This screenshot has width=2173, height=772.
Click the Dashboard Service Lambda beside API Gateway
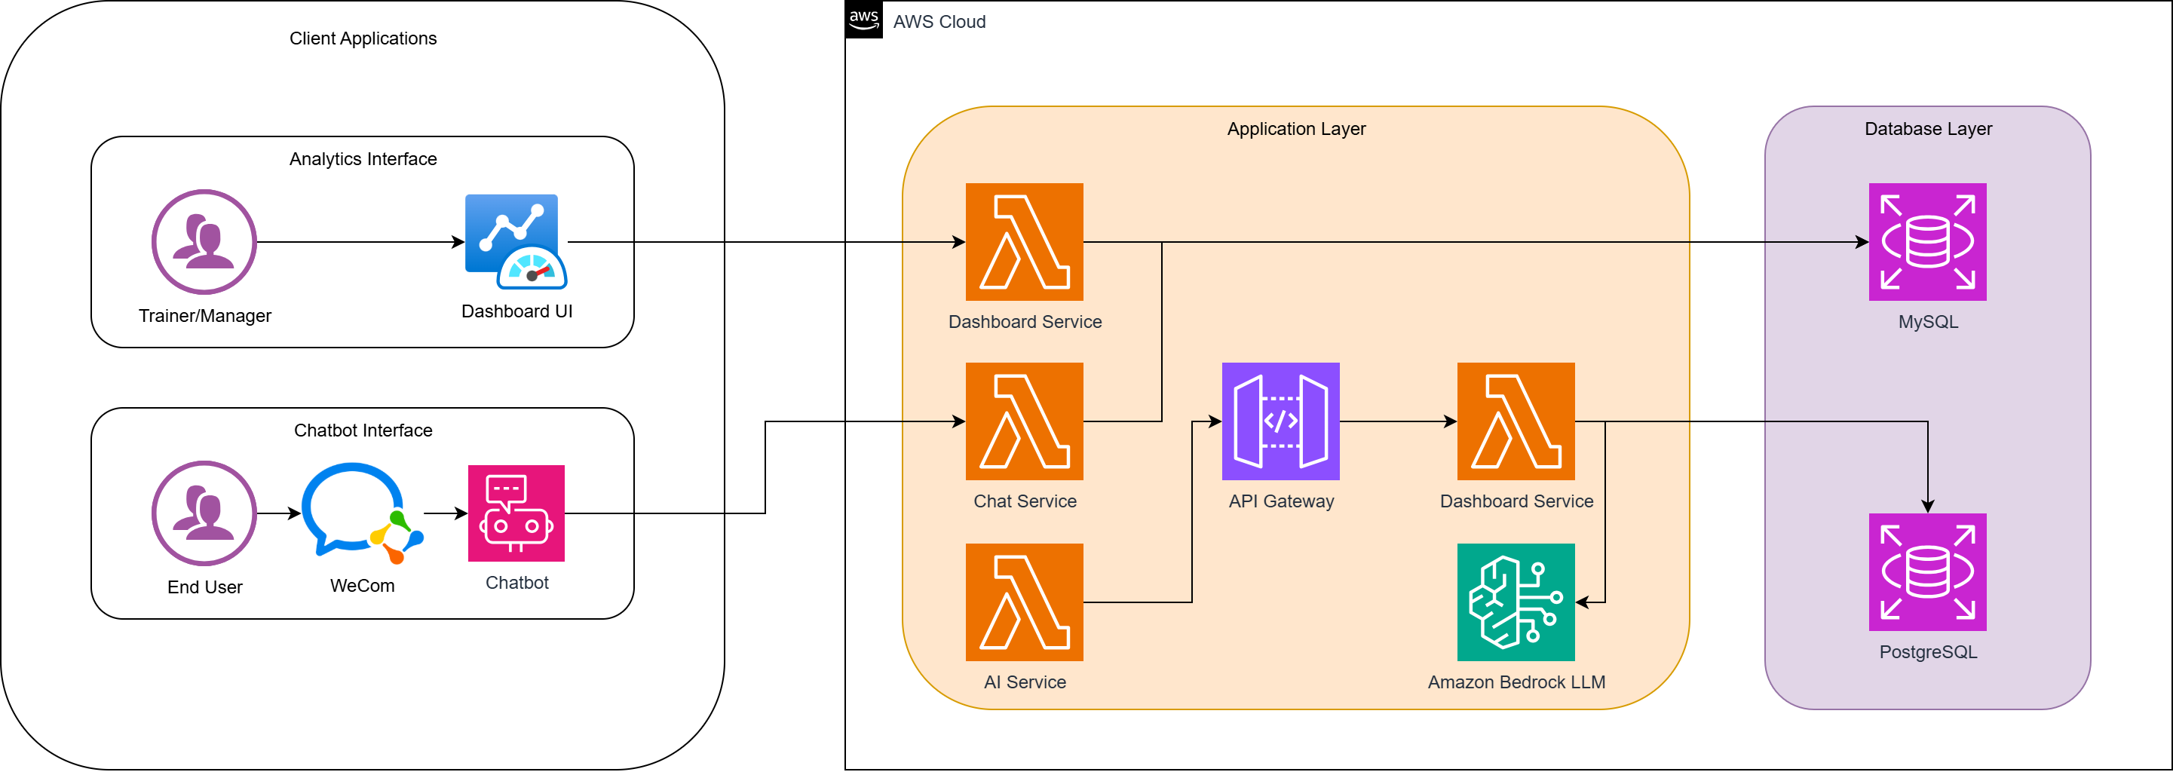point(1515,421)
